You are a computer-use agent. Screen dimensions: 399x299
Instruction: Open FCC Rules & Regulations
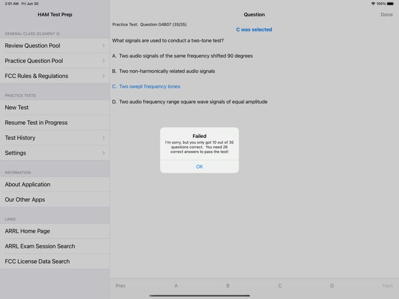click(55, 76)
